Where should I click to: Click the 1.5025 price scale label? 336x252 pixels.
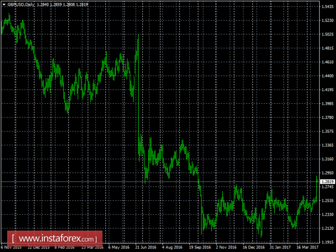click(327, 34)
